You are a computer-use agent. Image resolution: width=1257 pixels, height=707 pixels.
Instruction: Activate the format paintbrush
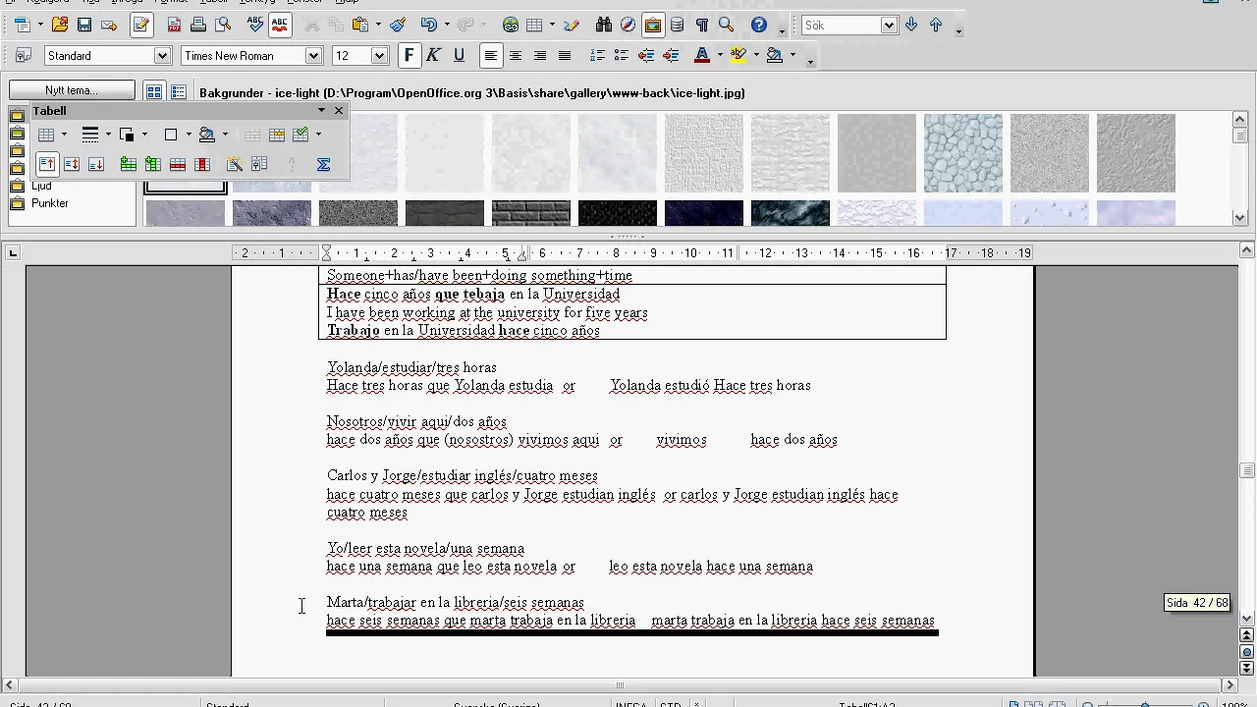(398, 25)
